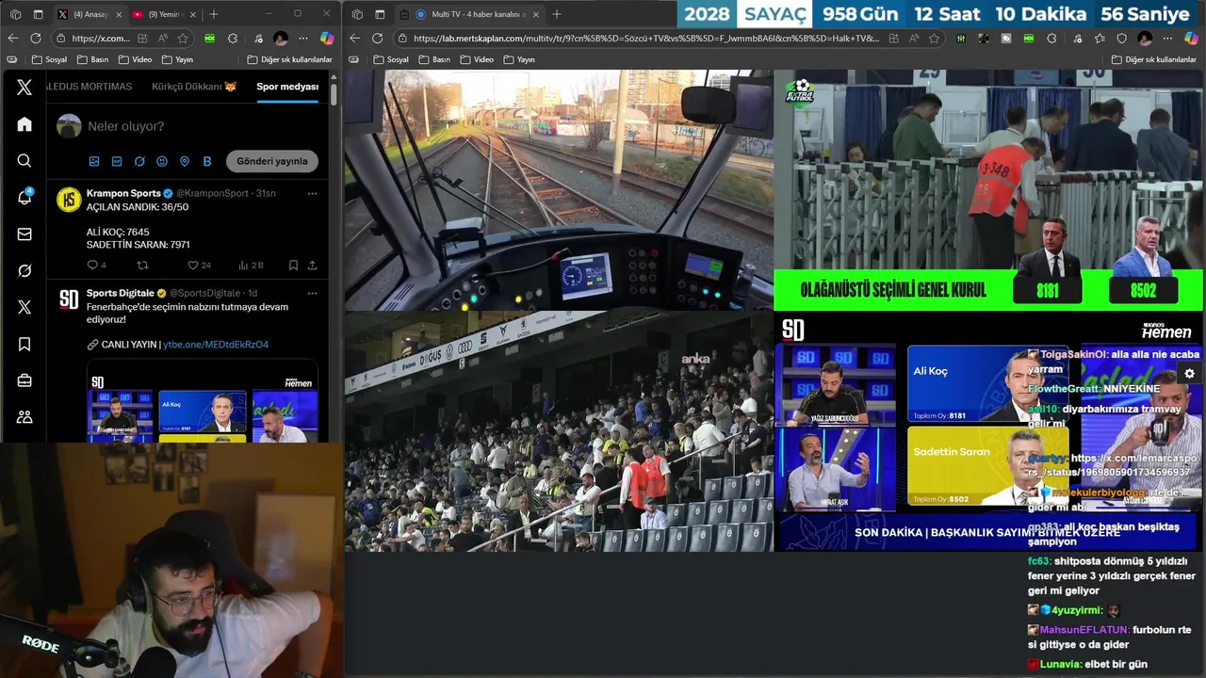Open Krampon Sports post more options
Image resolution: width=1206 pixels, height=678 pixels.
312,193
